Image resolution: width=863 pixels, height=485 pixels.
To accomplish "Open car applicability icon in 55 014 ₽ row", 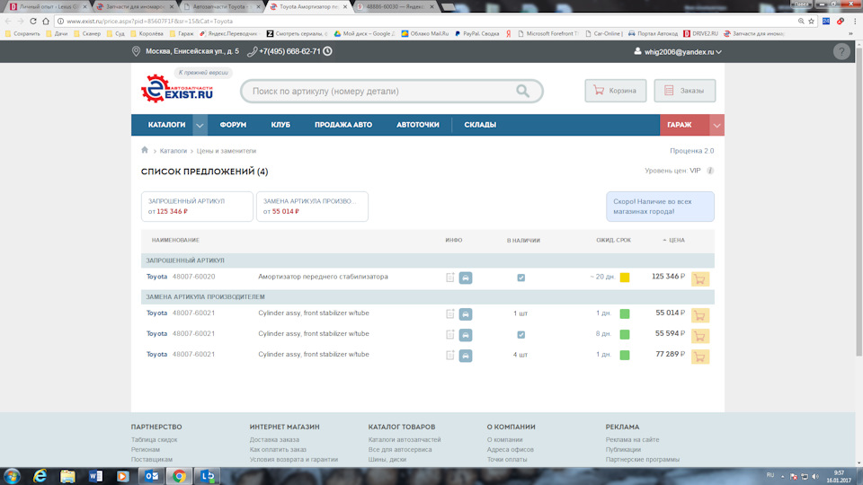I will pos(466,314).
